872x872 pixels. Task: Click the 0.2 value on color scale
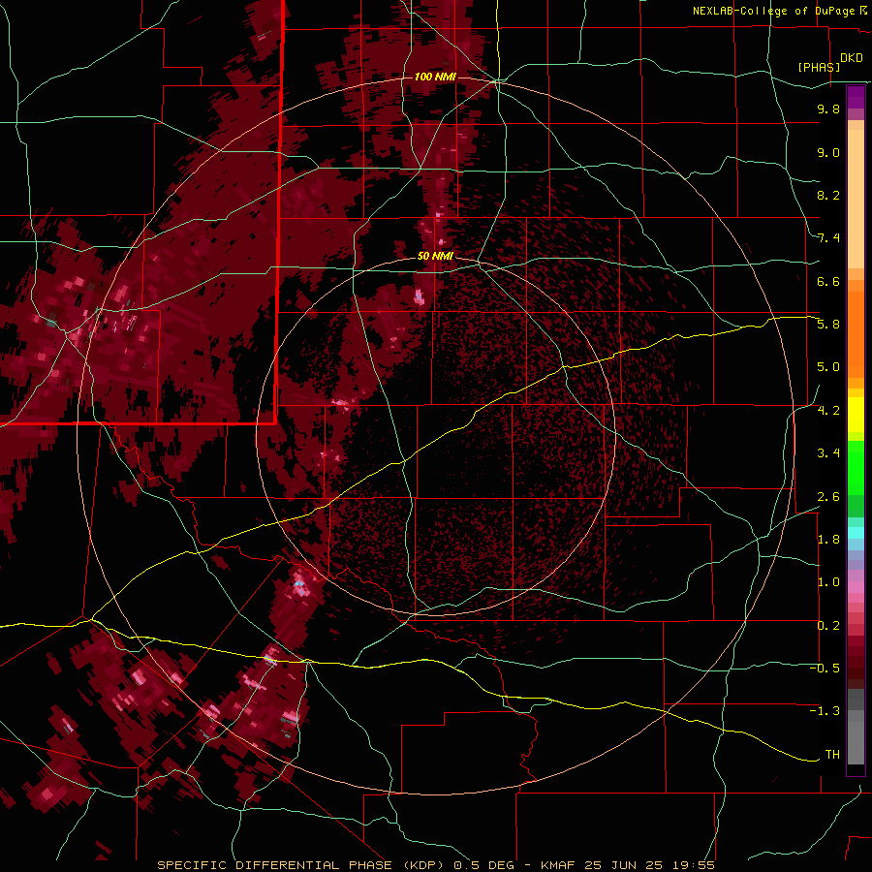coord(828,626)
